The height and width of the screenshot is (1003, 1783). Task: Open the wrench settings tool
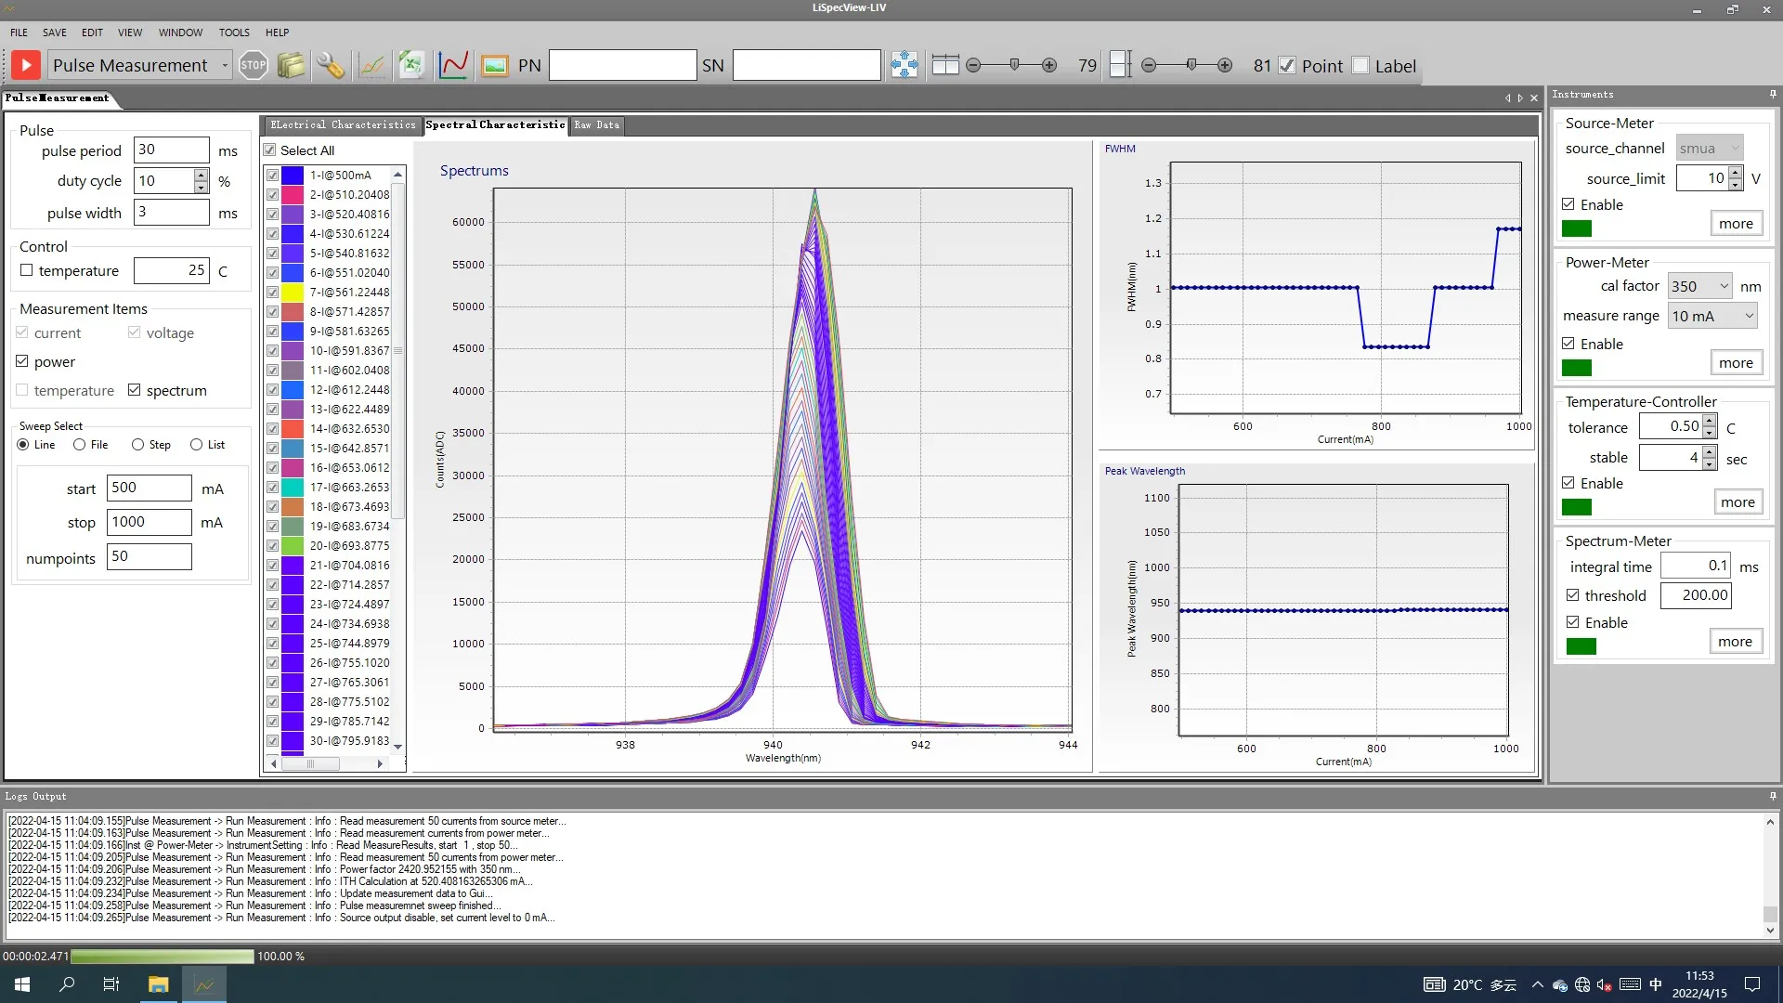[331, 65]
